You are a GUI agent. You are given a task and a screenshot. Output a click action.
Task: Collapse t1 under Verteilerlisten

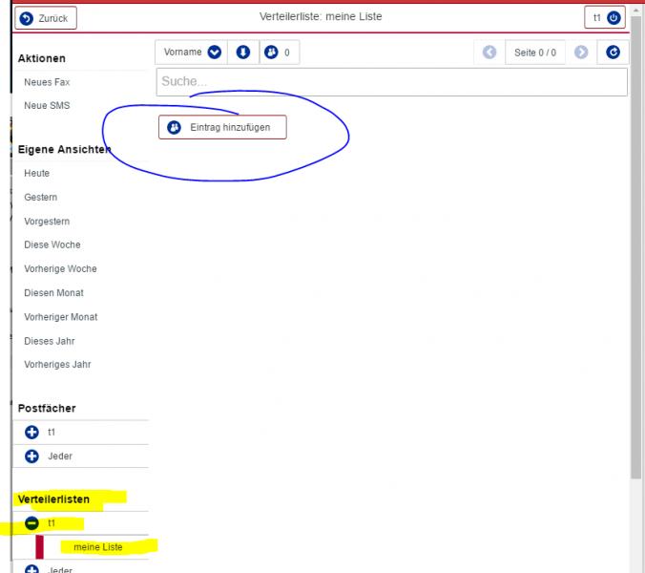point(31,523)
